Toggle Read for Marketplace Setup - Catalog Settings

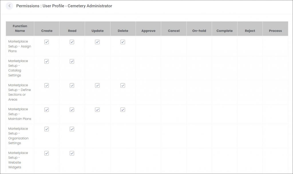tap(72, 61)
